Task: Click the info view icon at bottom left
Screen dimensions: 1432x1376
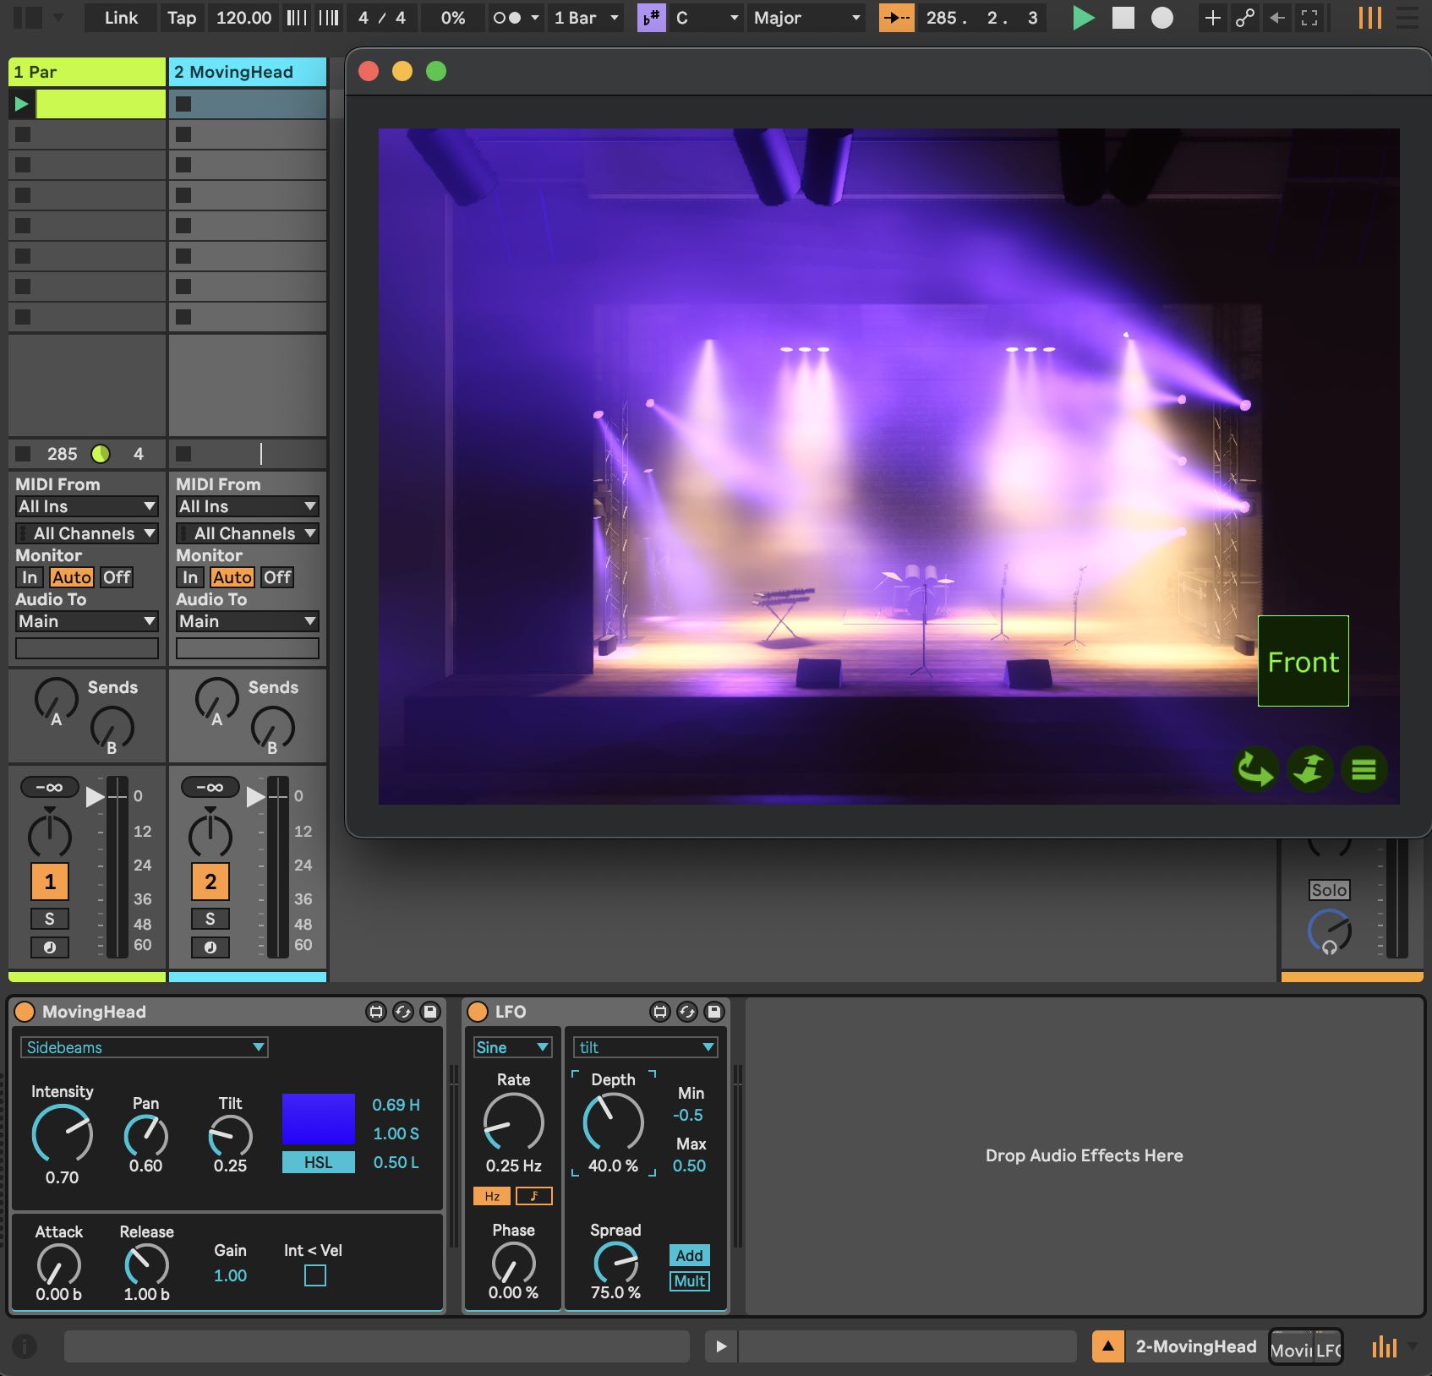Action: coord(25,1346)
